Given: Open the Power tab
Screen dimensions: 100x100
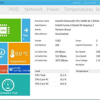Looking at the screenshot, I should [x=53, y=9].
